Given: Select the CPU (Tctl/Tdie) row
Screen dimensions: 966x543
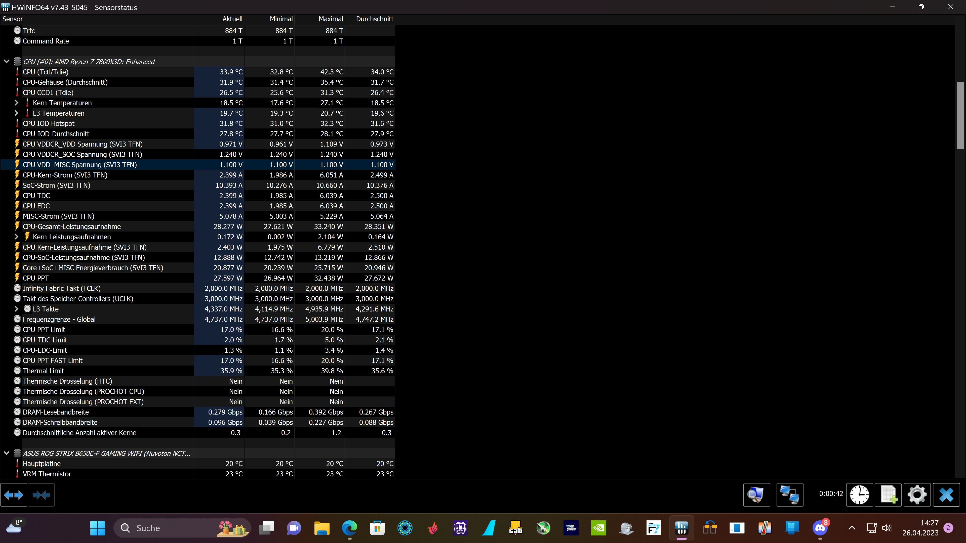Looking at the screenshot, I should [197, 72].
